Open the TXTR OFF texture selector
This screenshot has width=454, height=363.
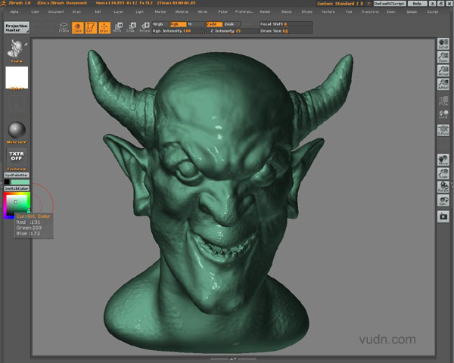17,157
